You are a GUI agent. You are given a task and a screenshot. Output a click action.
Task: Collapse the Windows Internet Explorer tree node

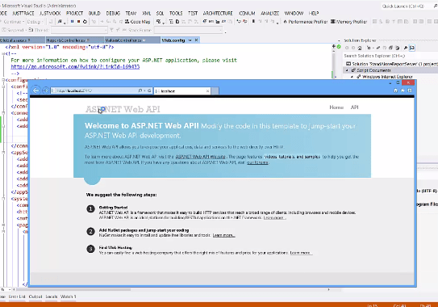pyautogui.click(x=352, y=77)
